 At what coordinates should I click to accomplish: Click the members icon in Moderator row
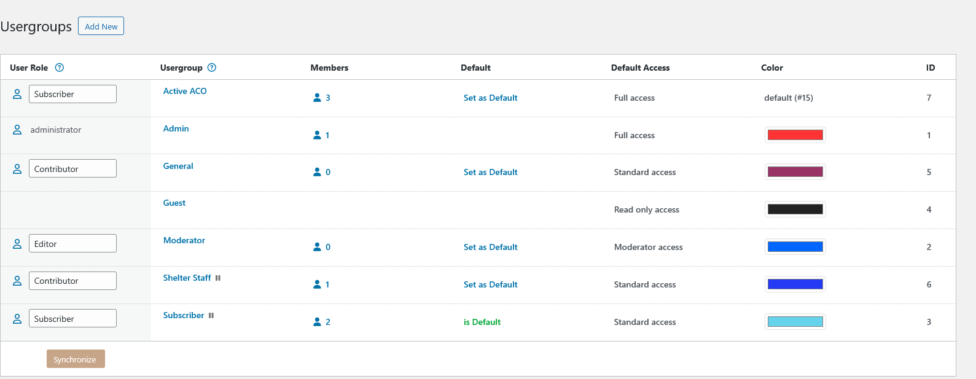pyautogui.click(x=318, y=247)
